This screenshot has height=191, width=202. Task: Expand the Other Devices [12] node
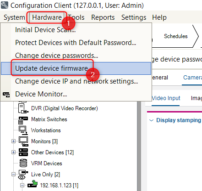click(x=13, y=152)
